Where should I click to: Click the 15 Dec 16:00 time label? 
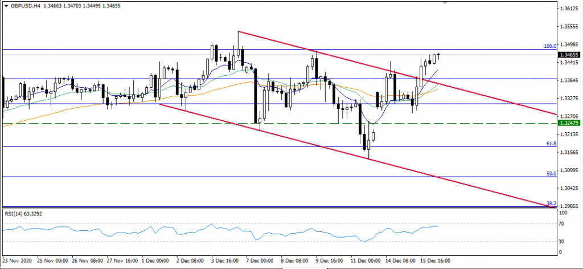[x=434, y=260]
